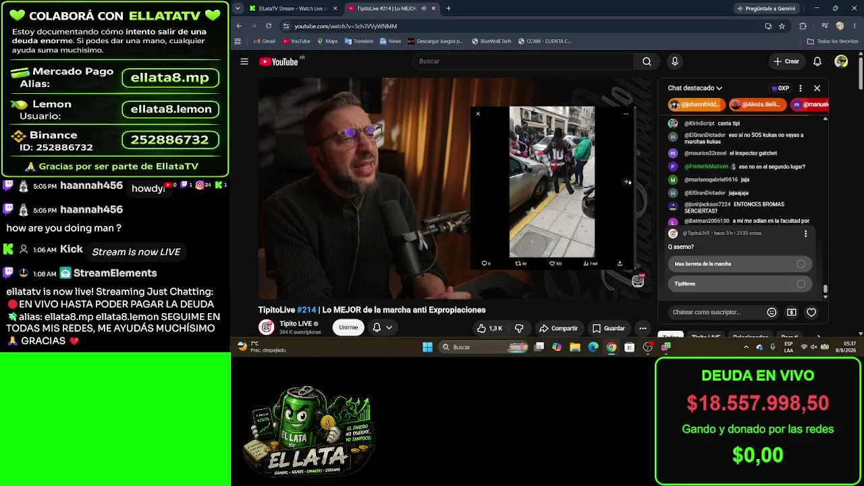The width and height of the screenshot is (864, 486).
Task: Show hidden system tray icons
Action: [x=746, y=347]
